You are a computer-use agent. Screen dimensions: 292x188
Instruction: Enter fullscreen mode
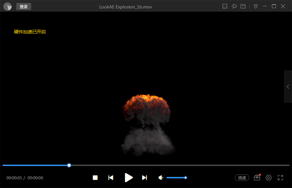click(x=280, y=178)
